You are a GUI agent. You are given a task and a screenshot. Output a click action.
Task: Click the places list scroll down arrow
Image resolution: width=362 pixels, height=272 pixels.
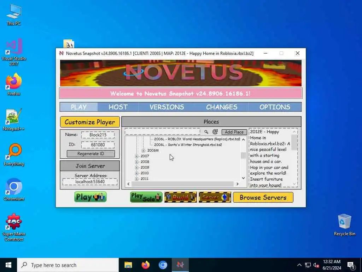243,178
